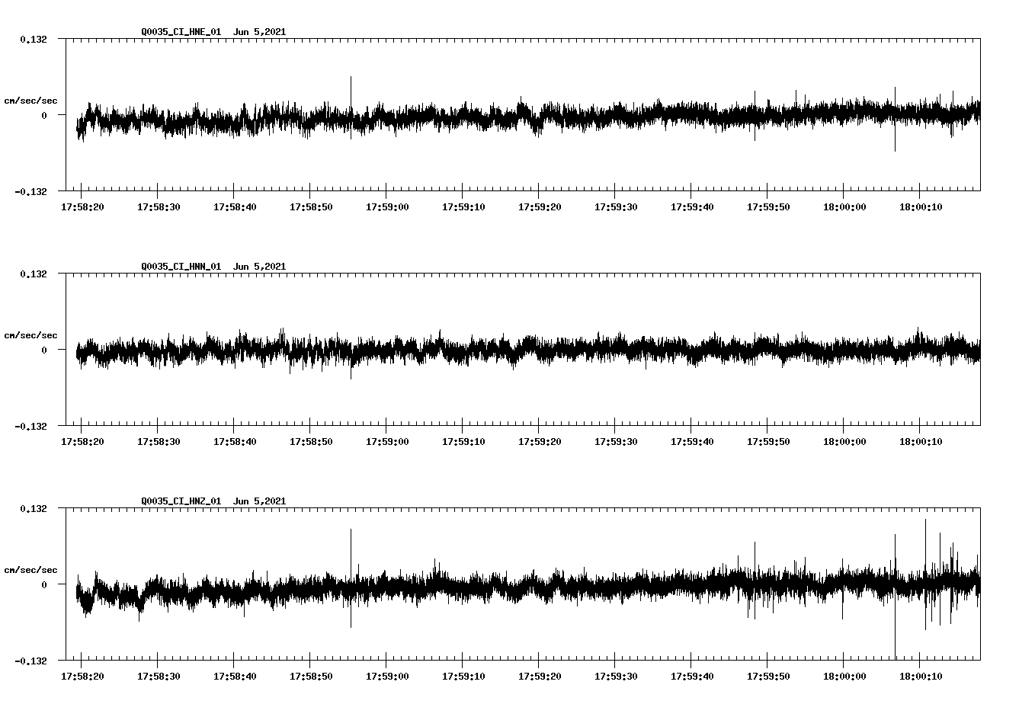Click 17:59:40 time label under HNN plot
This screenshot has width=1035, height=704.
692,441
